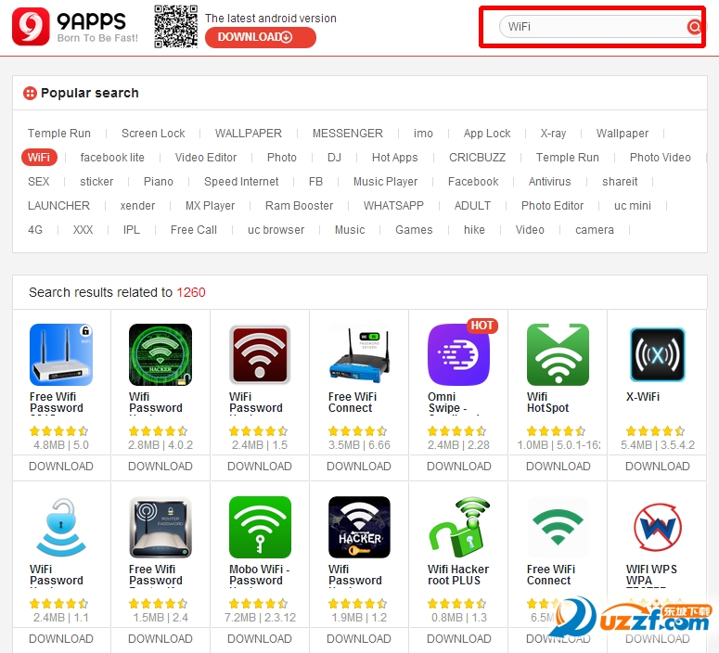
Task: Pick the Games popular search
Action: (414, 230)
